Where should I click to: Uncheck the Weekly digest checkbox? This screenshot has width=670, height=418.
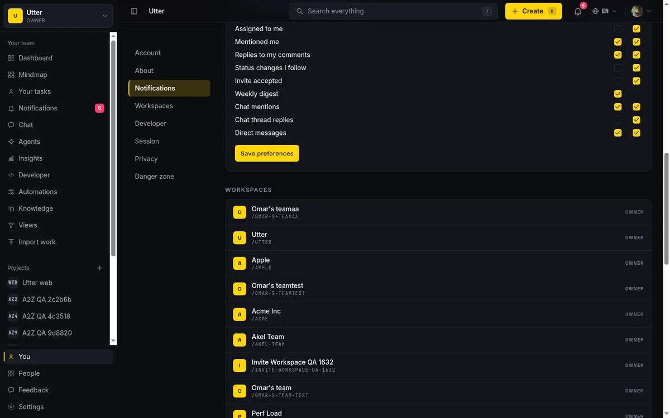(618, 94)
